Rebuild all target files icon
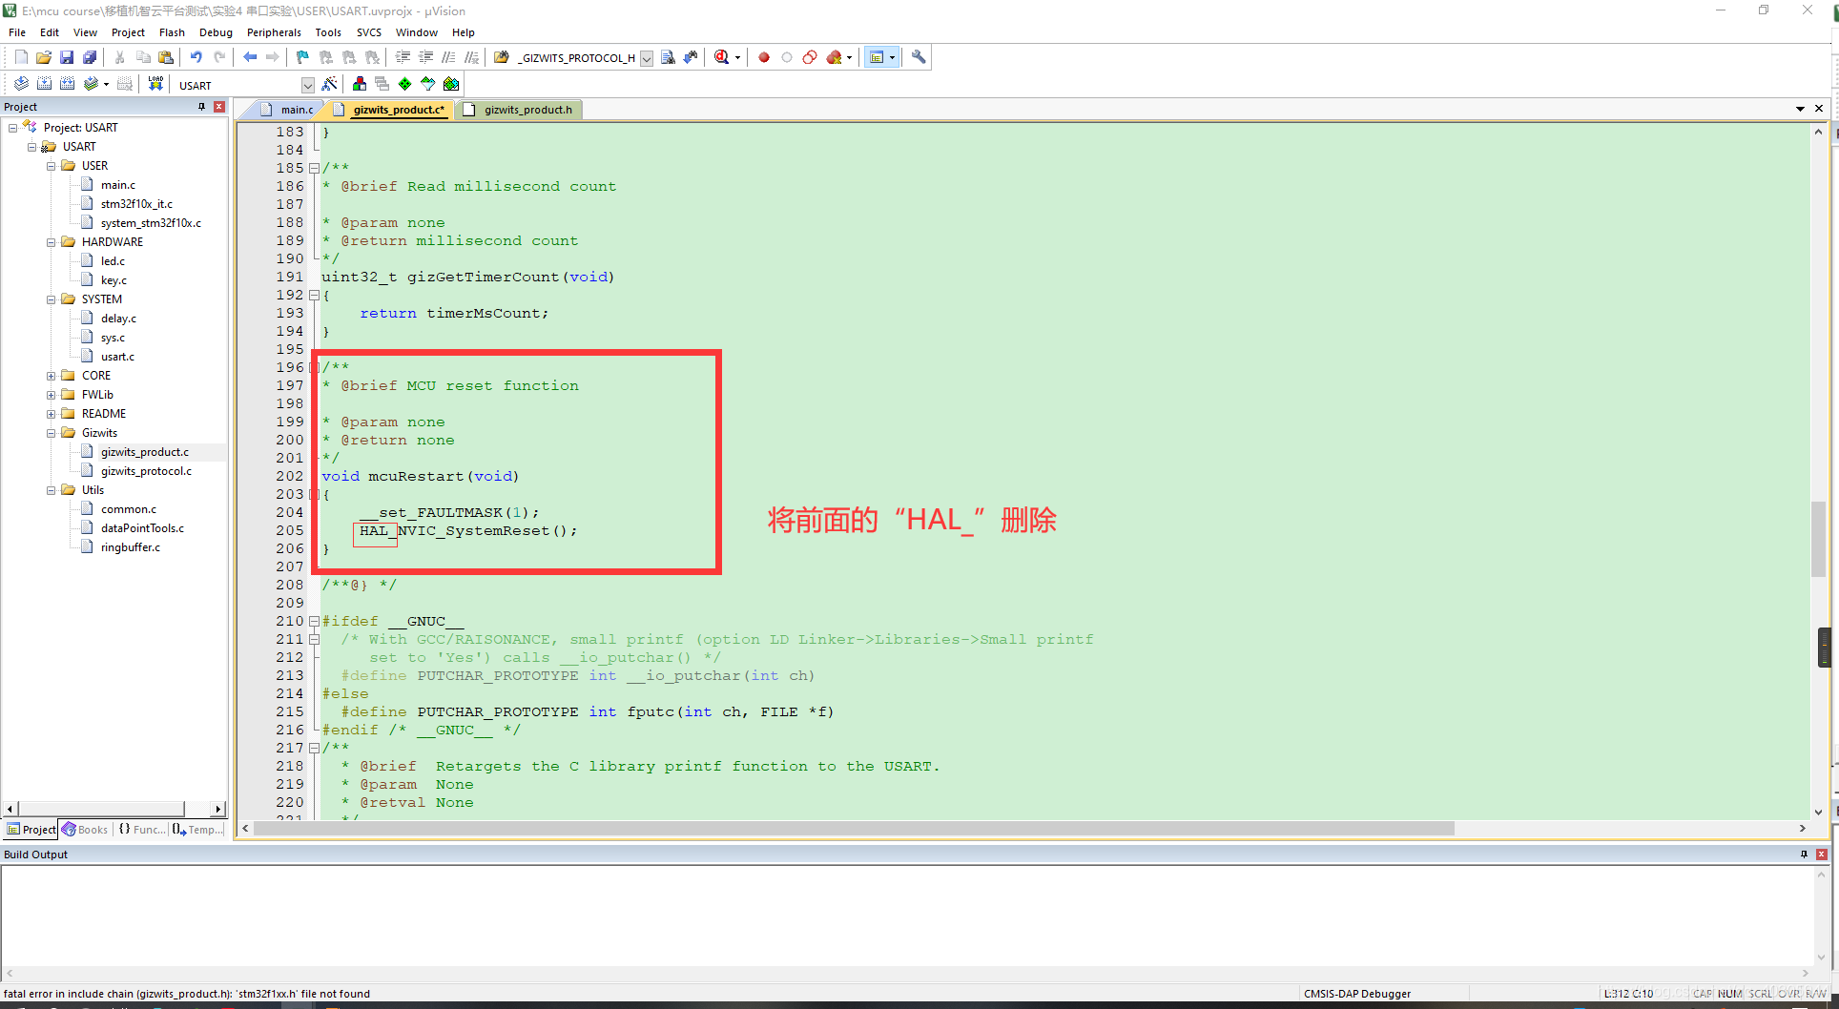The height and width of the screenshot is (1009, 1839). pos(67,84)
